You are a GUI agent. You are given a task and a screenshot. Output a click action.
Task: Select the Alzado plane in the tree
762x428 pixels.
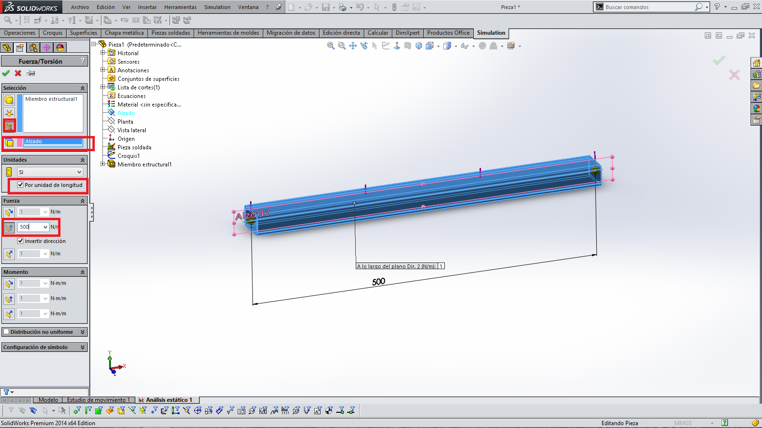pyautogui.click(x=126, y=113)
